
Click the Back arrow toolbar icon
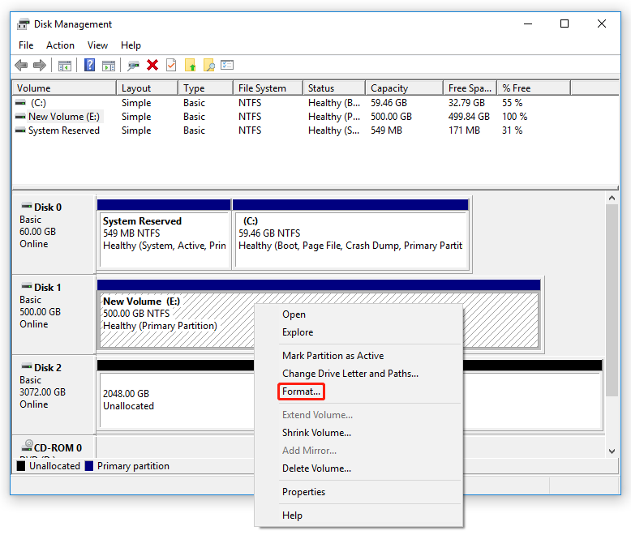(21, 65)
